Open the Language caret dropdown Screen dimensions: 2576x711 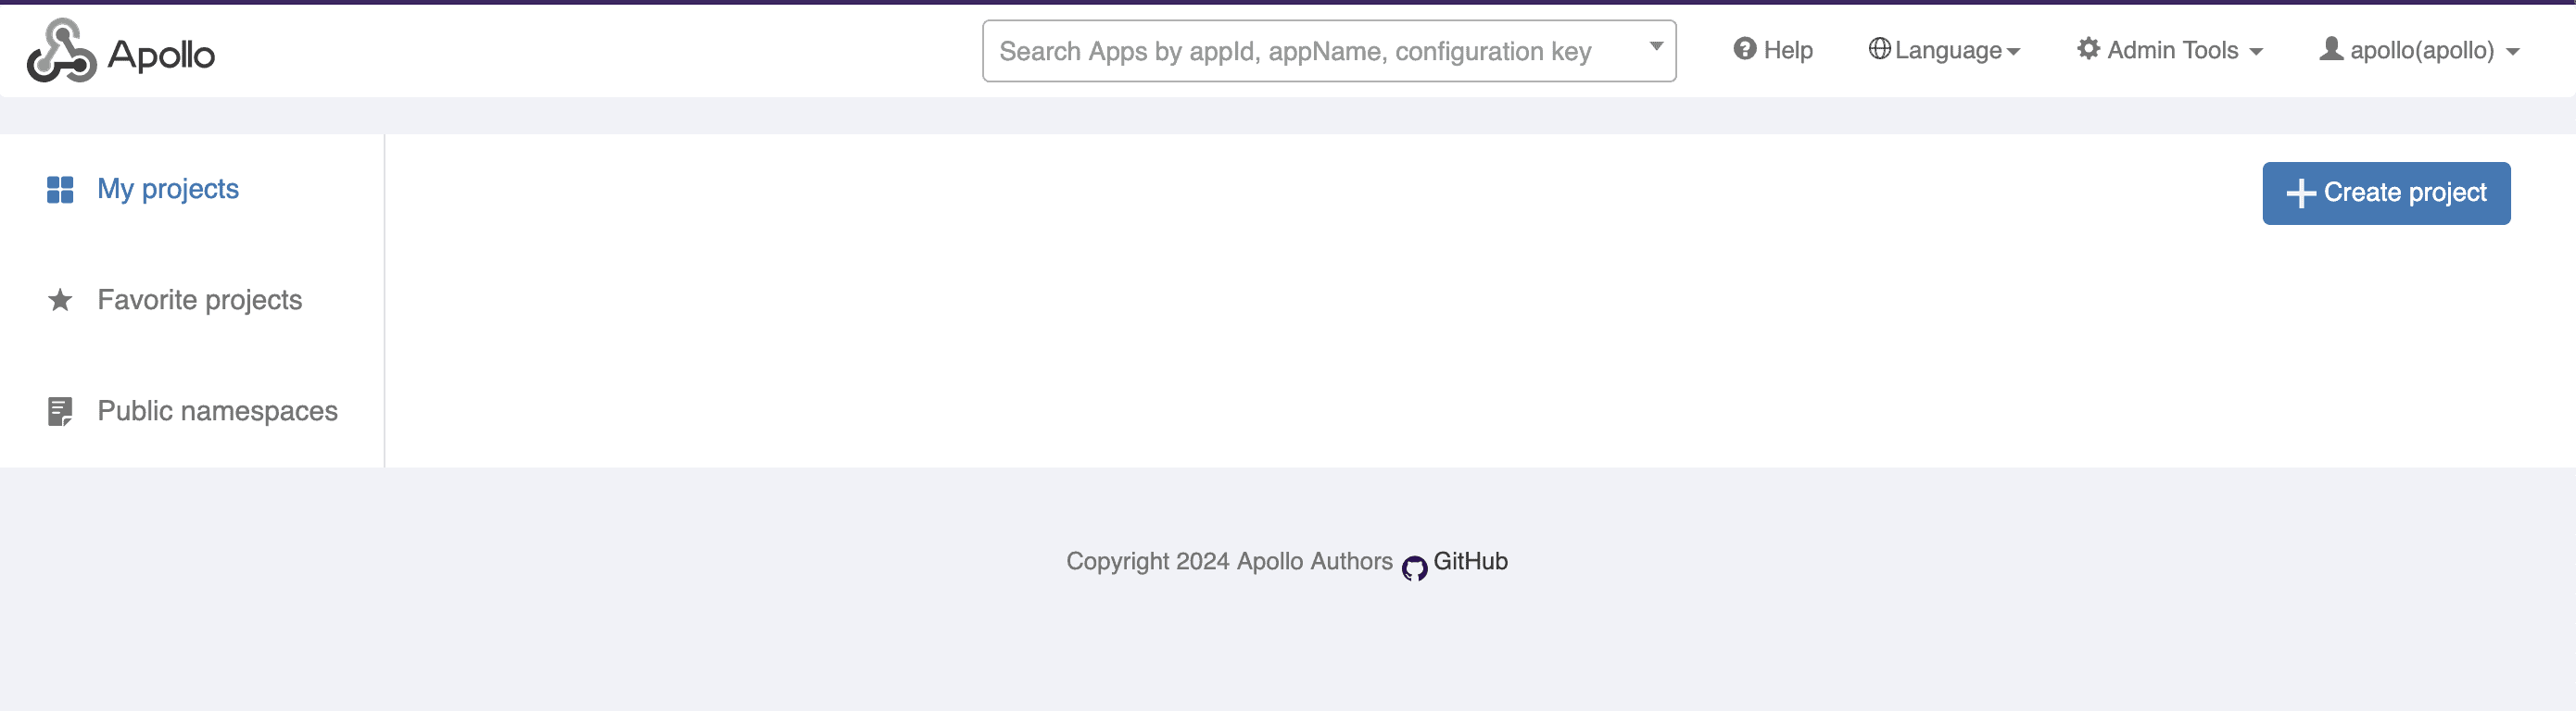2013,52
